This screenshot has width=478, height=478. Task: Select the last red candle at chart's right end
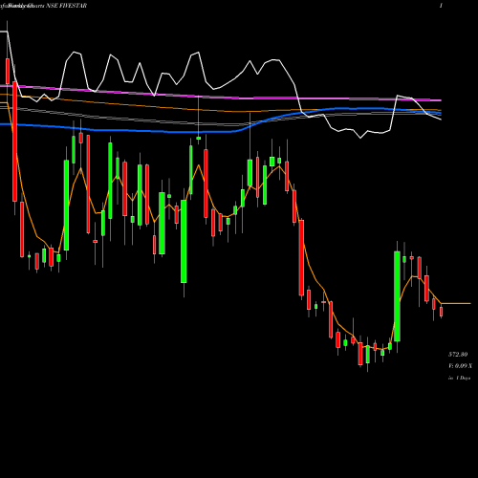click(442, 312)
